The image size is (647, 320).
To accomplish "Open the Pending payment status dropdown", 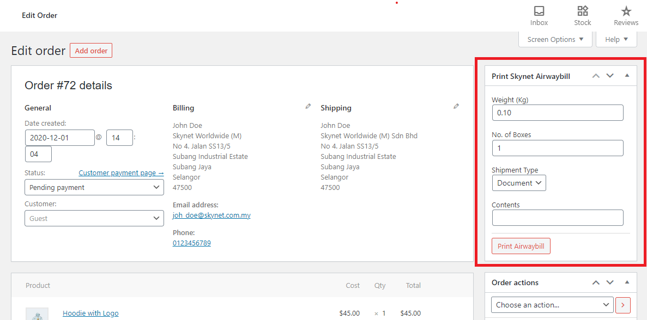I will pos(94,187).
